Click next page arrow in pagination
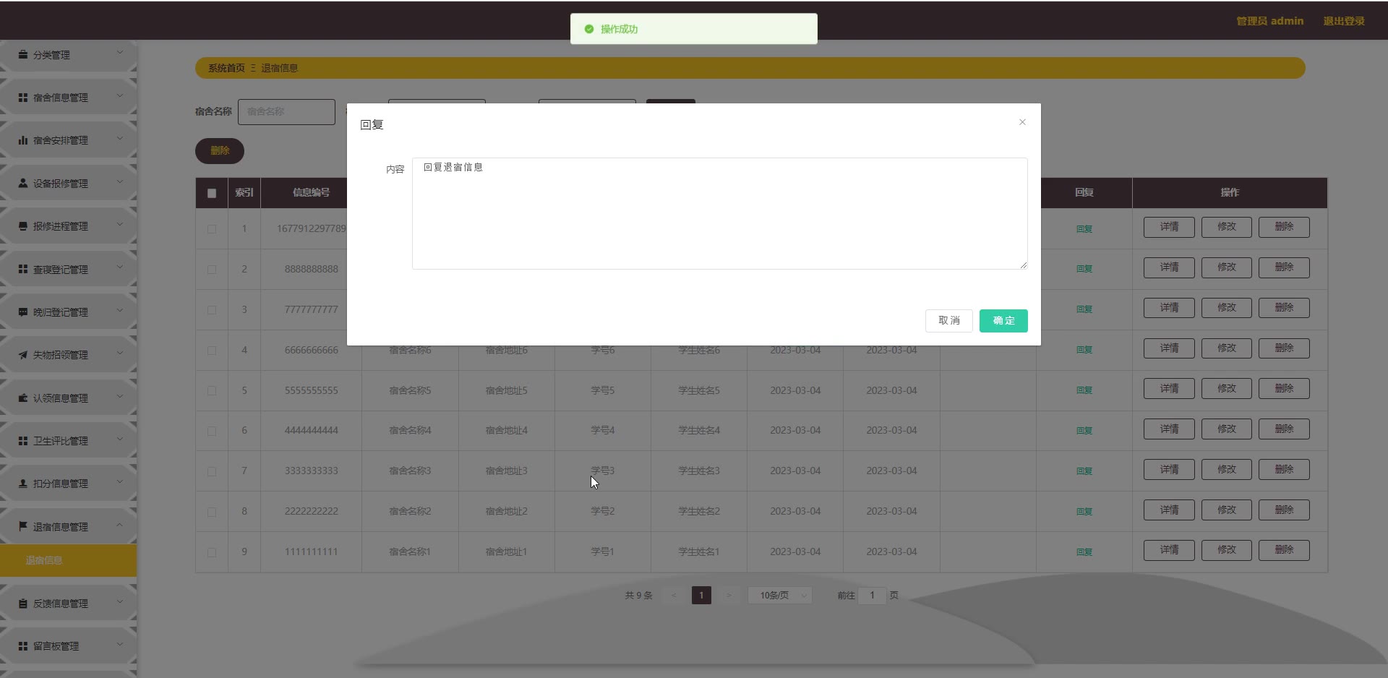Viewport: 1388px width, 678px height. 729,596
